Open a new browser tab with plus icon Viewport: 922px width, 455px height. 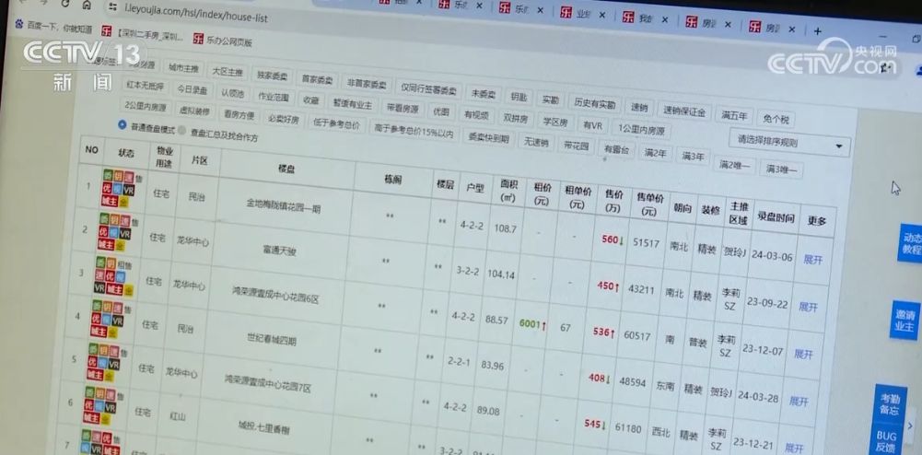click(x=816, y=30)
